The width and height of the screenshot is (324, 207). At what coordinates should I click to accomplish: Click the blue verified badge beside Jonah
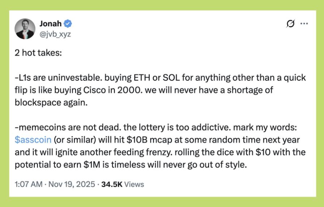(68, 24)
